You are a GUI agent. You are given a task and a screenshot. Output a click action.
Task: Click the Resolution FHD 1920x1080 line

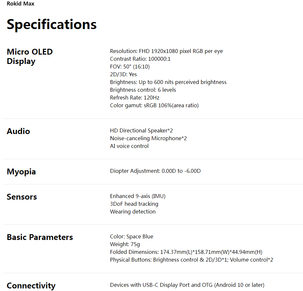click(x=166, y=51)
